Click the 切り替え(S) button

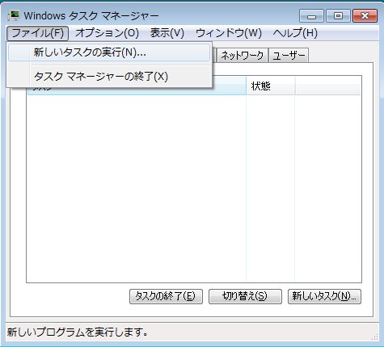[245, 296]
